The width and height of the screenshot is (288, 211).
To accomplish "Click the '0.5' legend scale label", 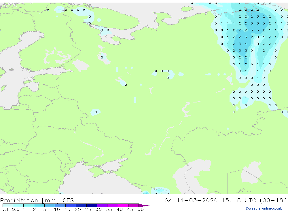I will 16,209.
